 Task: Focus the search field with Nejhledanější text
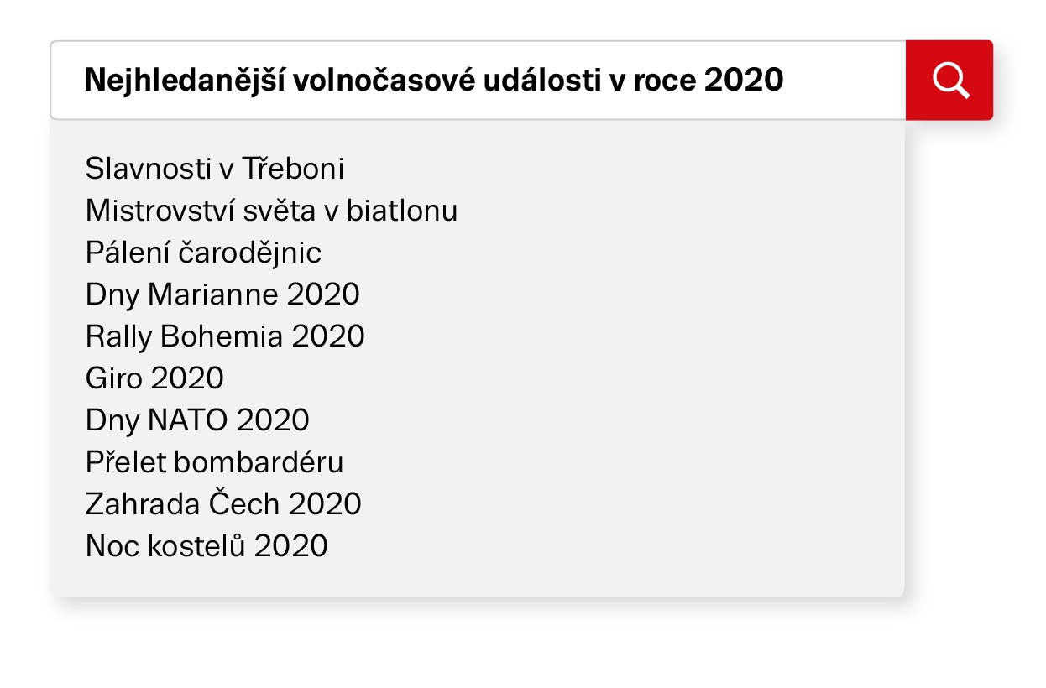(479, 81)
